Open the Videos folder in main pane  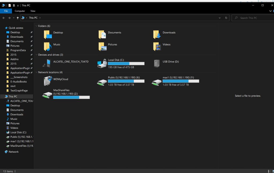[157, 46]
